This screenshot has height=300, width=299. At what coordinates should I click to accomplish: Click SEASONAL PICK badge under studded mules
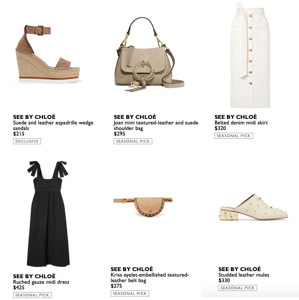[x=238, y=288]
